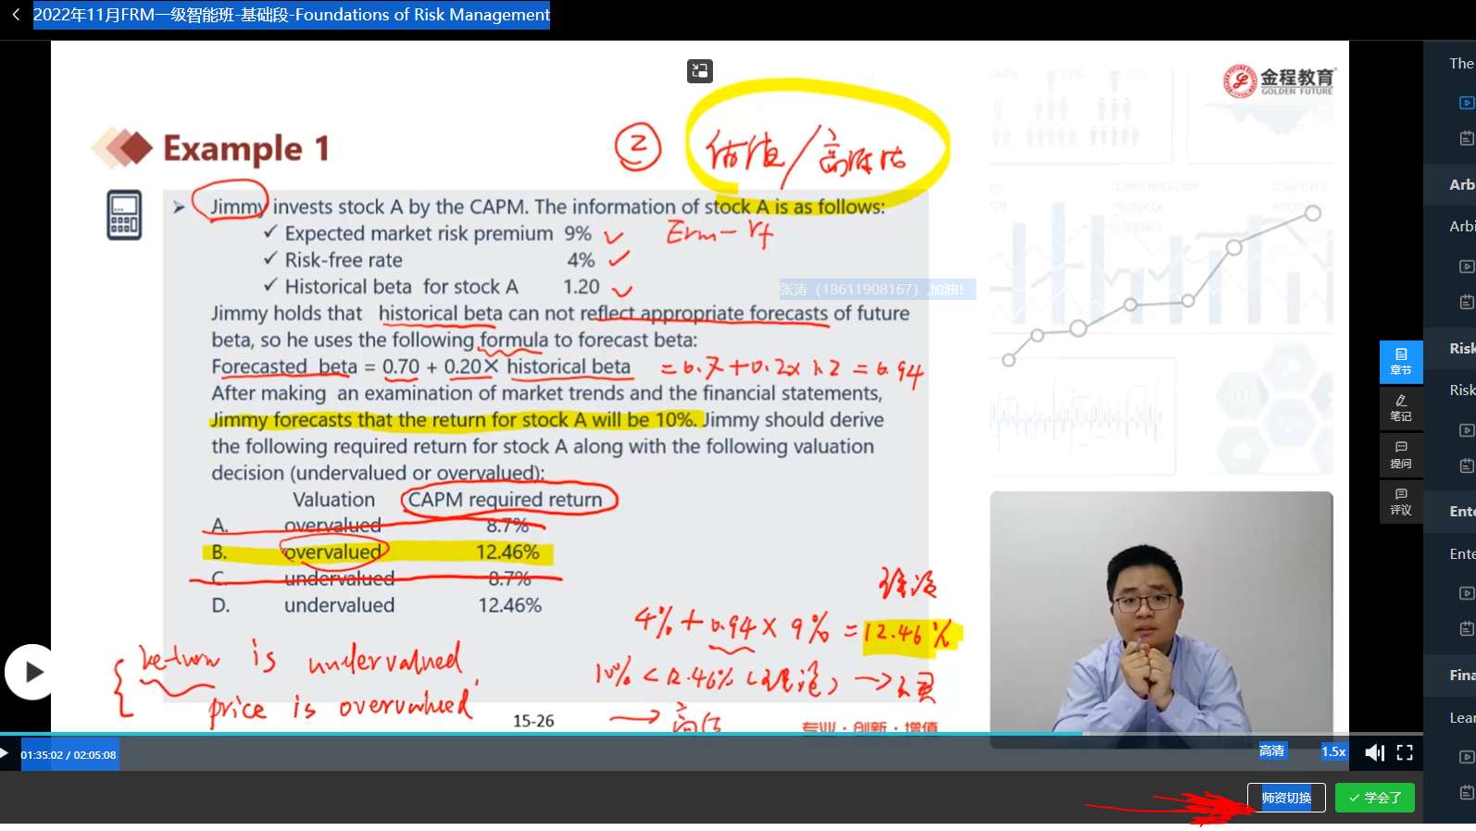Click the shrink-window icon atop the video
The image size is (1476, 831).
point(700,71)
